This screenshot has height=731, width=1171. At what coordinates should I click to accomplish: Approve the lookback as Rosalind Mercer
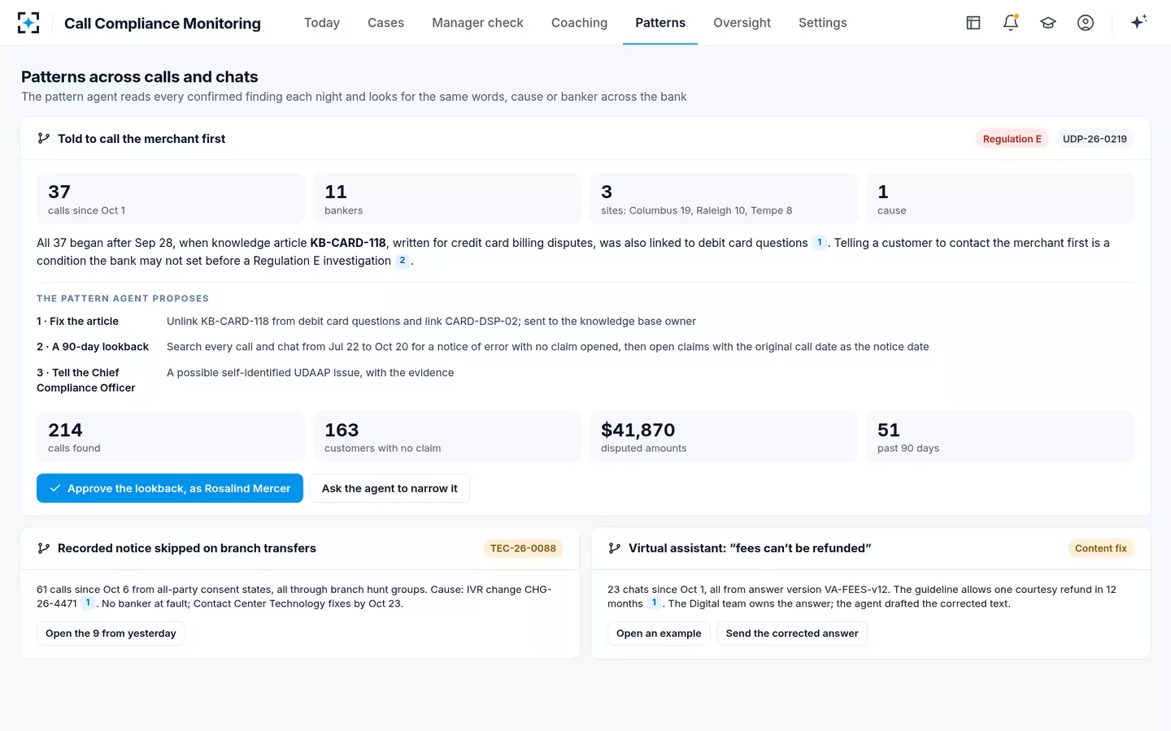[x=170, y=488]
